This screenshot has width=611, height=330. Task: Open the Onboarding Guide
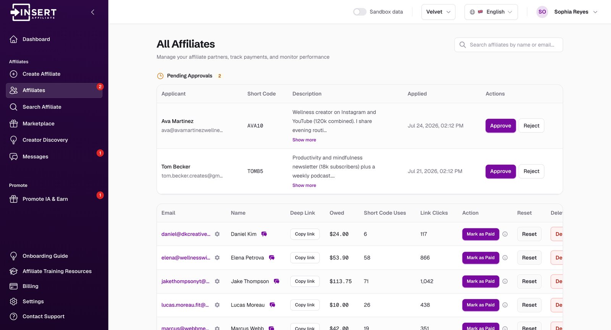pos(54,256)
